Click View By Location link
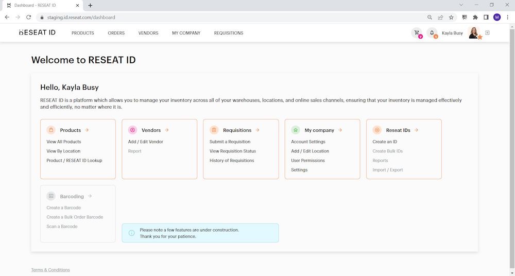515x276 pixels. pyautogui.click(x=63, y=151)
